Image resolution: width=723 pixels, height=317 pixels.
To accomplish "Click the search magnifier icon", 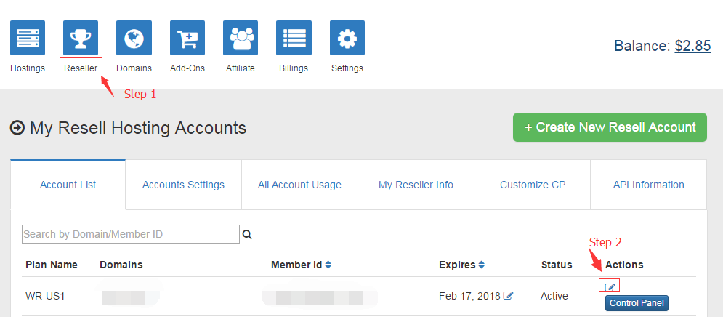I will coord(247,235).
